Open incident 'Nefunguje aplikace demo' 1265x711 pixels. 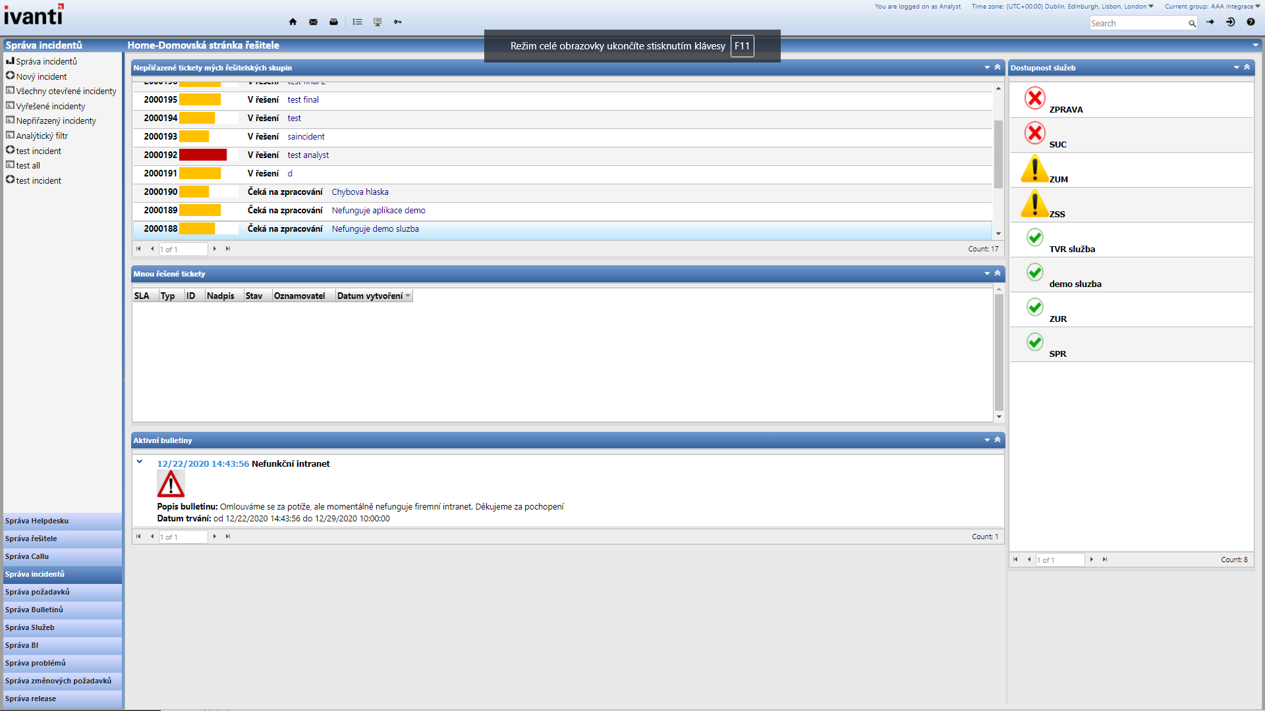pos(378,211)
